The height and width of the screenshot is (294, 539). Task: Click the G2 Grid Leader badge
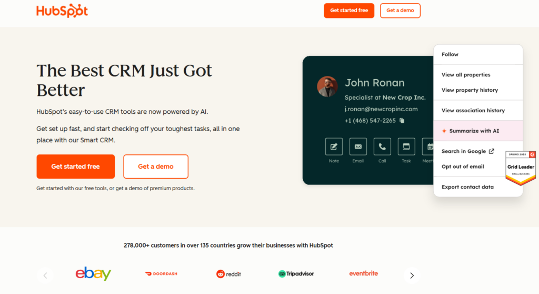tap(520, 168)
